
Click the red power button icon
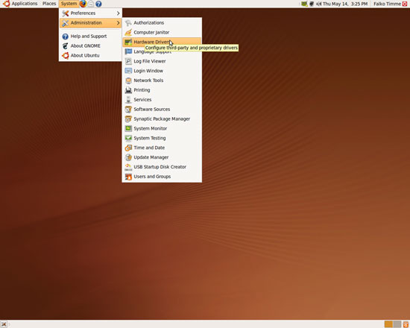(405, 4)
